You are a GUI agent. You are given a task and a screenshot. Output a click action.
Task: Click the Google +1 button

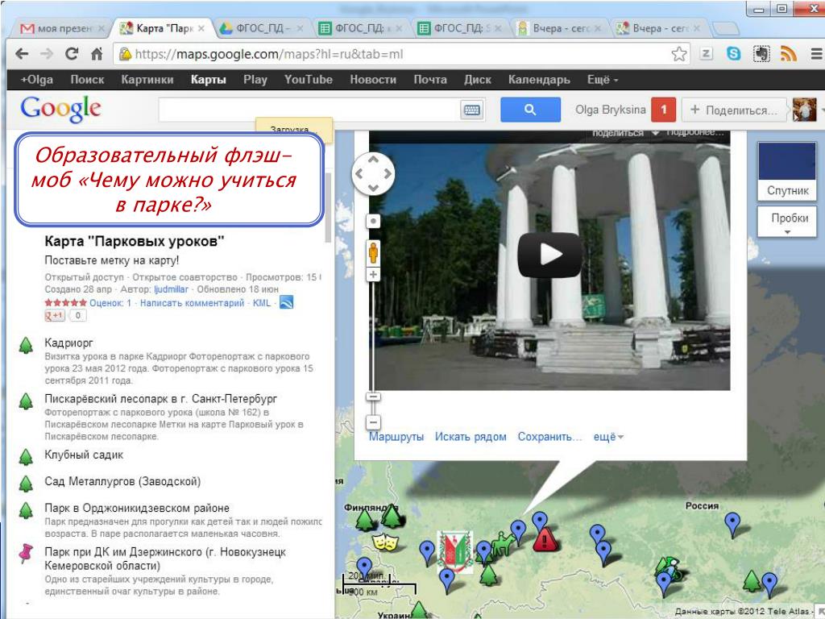(55, 315)
